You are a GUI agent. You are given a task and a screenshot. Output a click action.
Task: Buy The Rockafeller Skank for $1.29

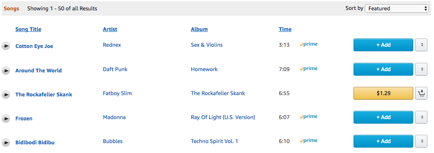coord(383,93)
